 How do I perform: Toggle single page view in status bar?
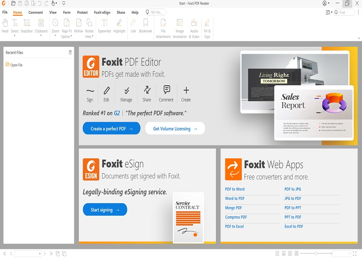(x=277, y=253)
